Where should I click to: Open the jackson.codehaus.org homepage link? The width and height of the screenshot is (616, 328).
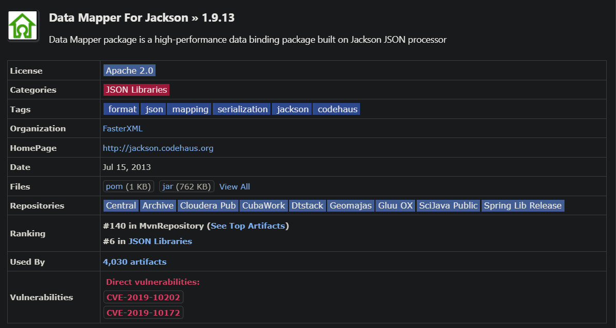158,148
